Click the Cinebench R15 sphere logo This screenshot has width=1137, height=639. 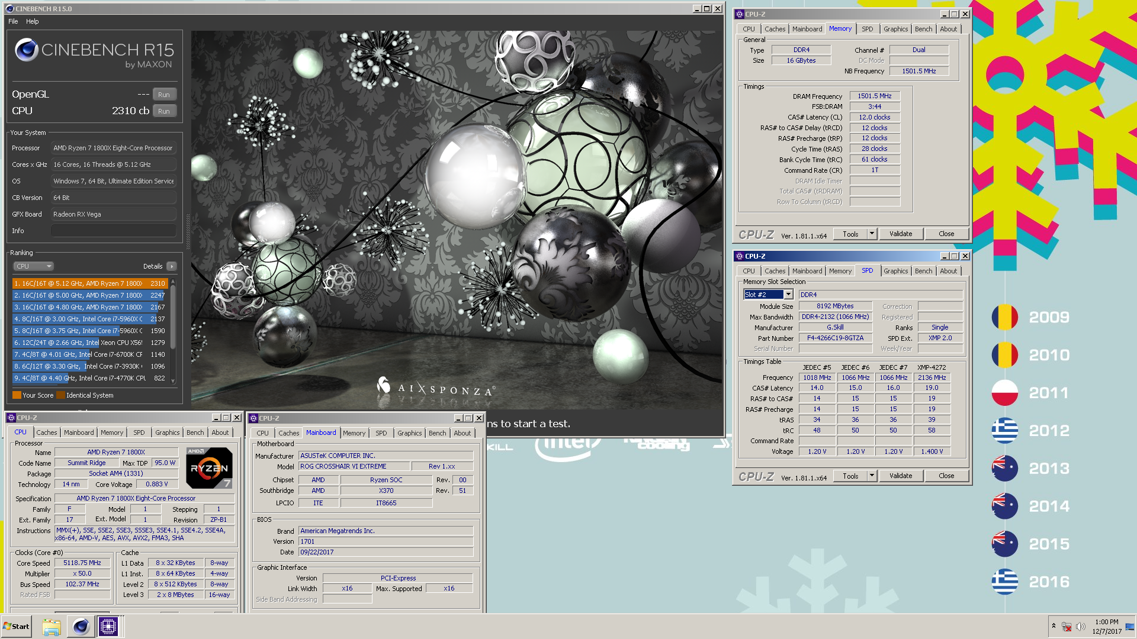point(27,50)
